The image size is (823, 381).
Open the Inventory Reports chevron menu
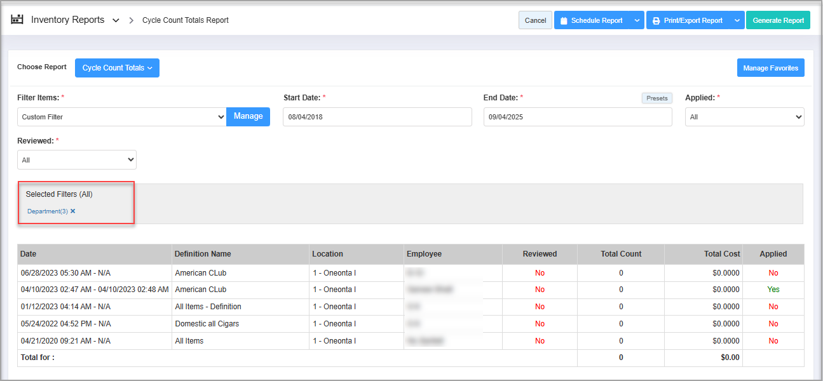point(116,20)
